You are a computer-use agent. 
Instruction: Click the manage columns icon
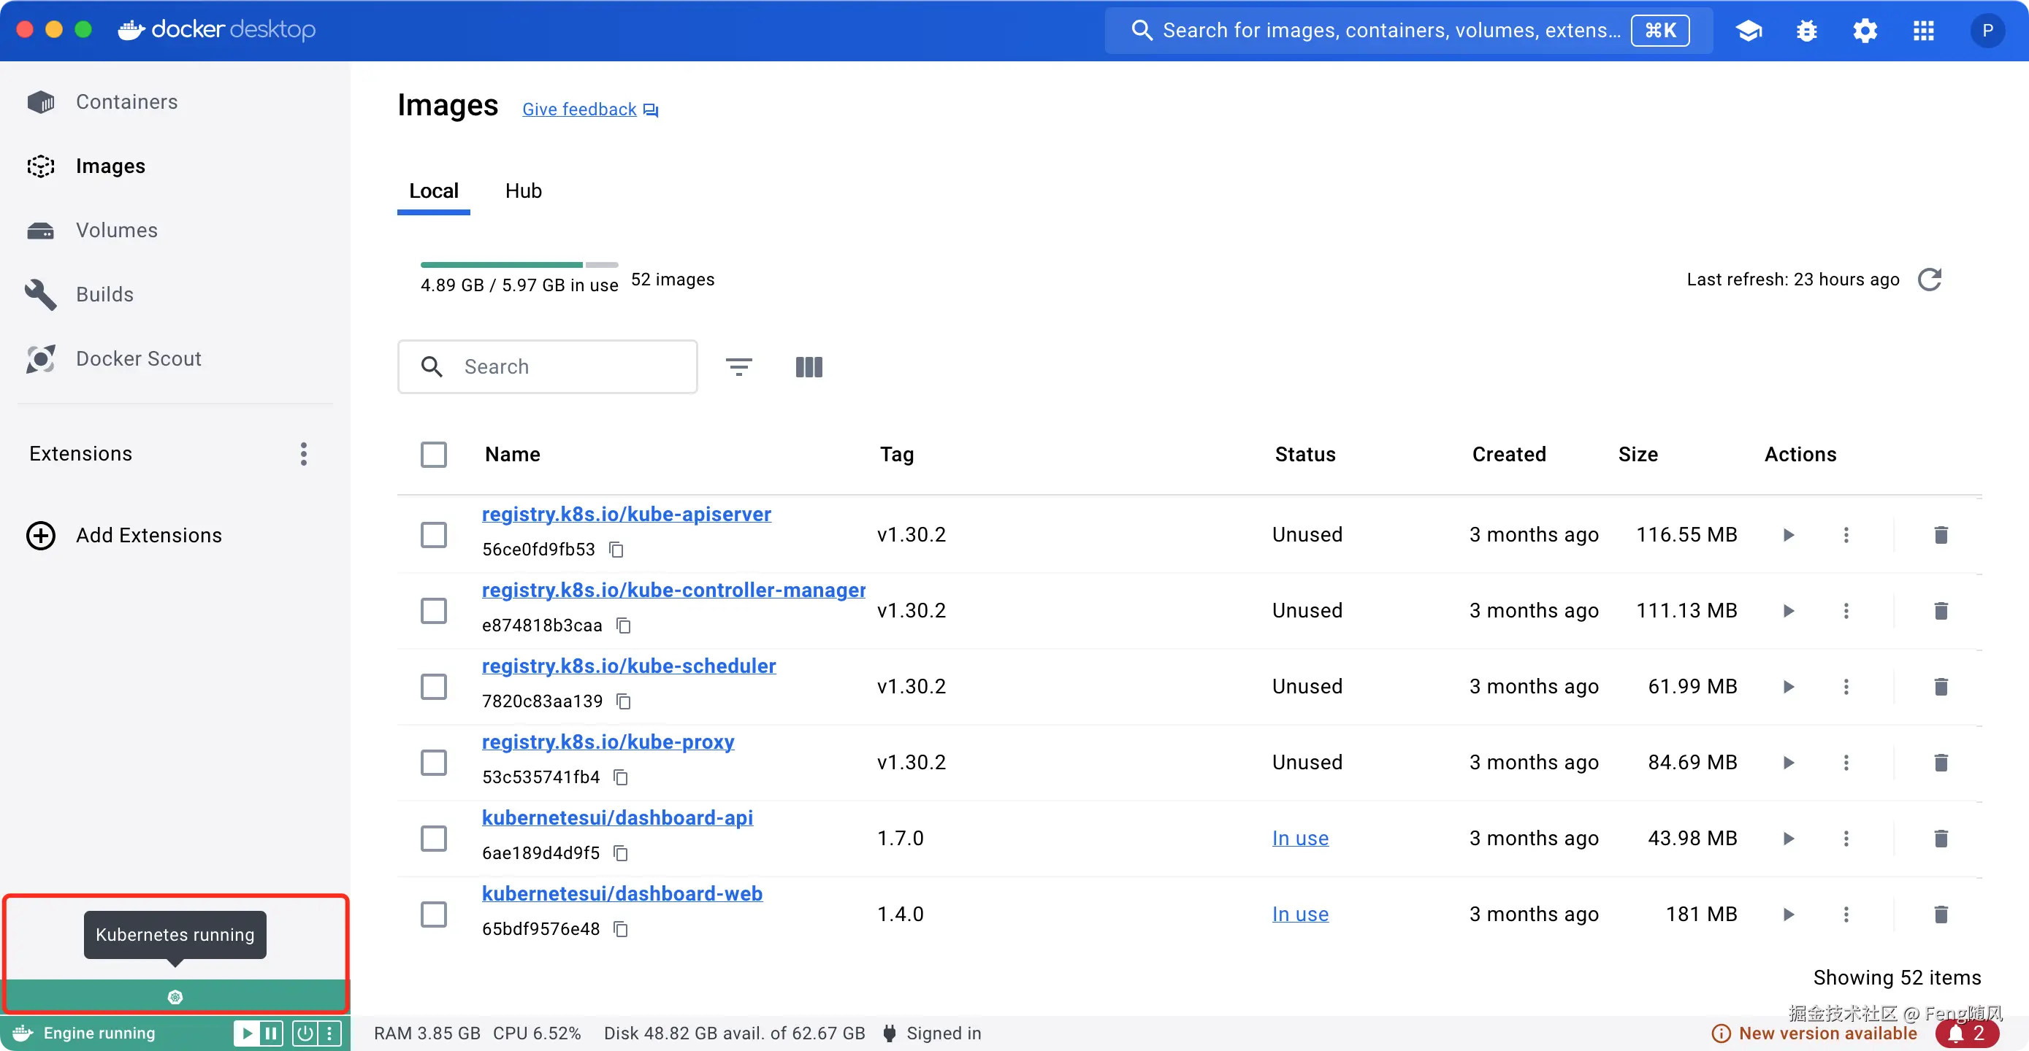pyautogui.click(x=808, y=367)
